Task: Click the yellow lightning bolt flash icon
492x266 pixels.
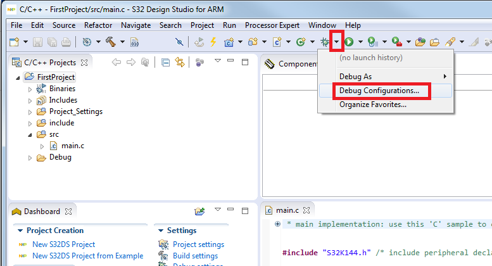Action: pyautogui.click(x=213, y=42)
